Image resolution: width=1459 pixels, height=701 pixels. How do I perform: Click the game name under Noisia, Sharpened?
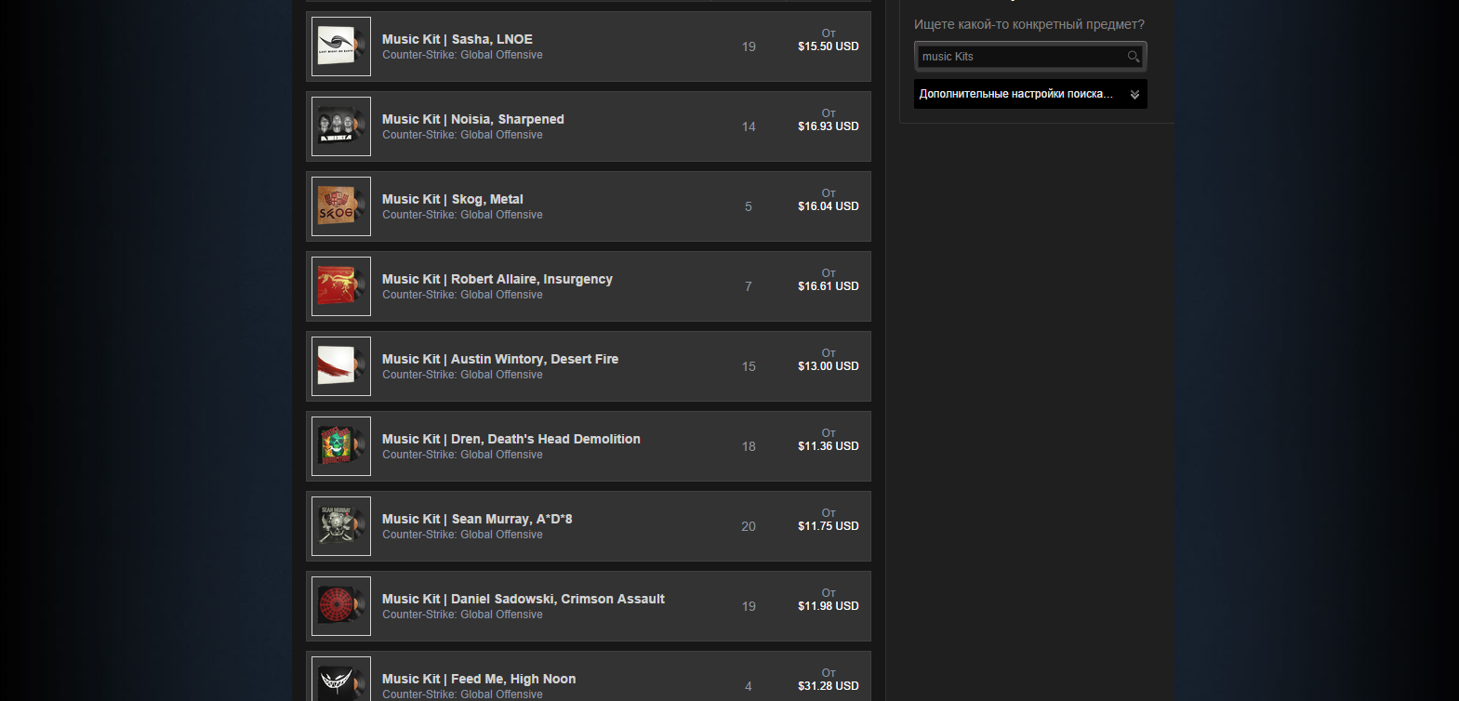coord(462,135)
